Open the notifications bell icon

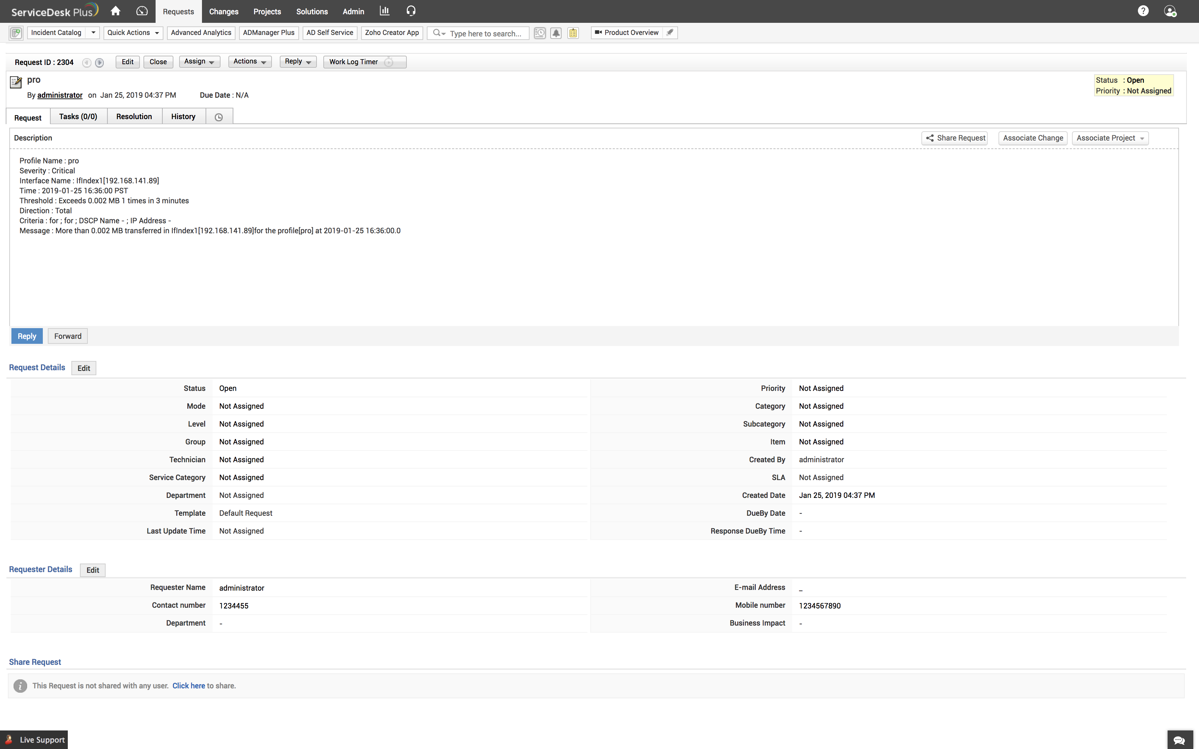point(556,33)
